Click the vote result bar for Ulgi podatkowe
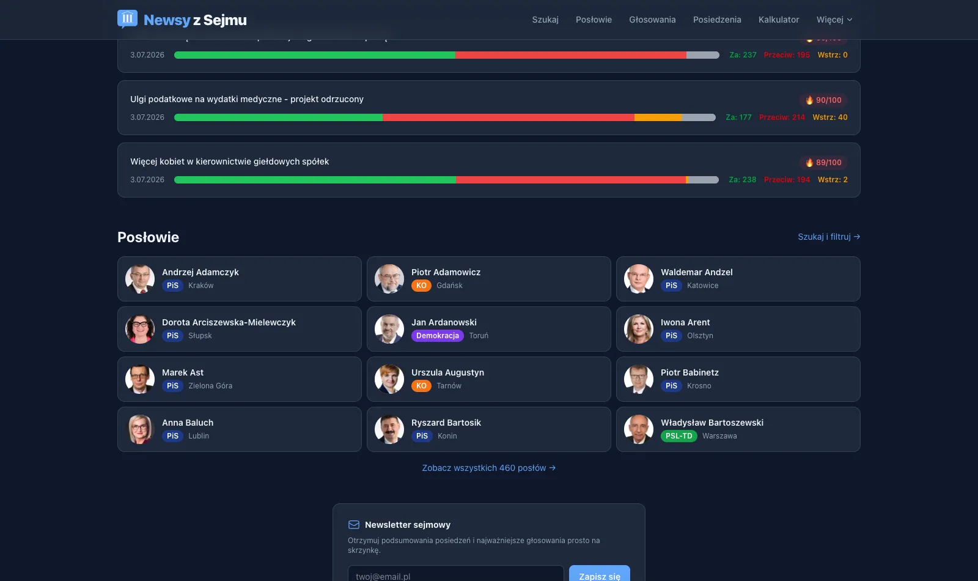 pyautogui.click(x=445, y=117)
